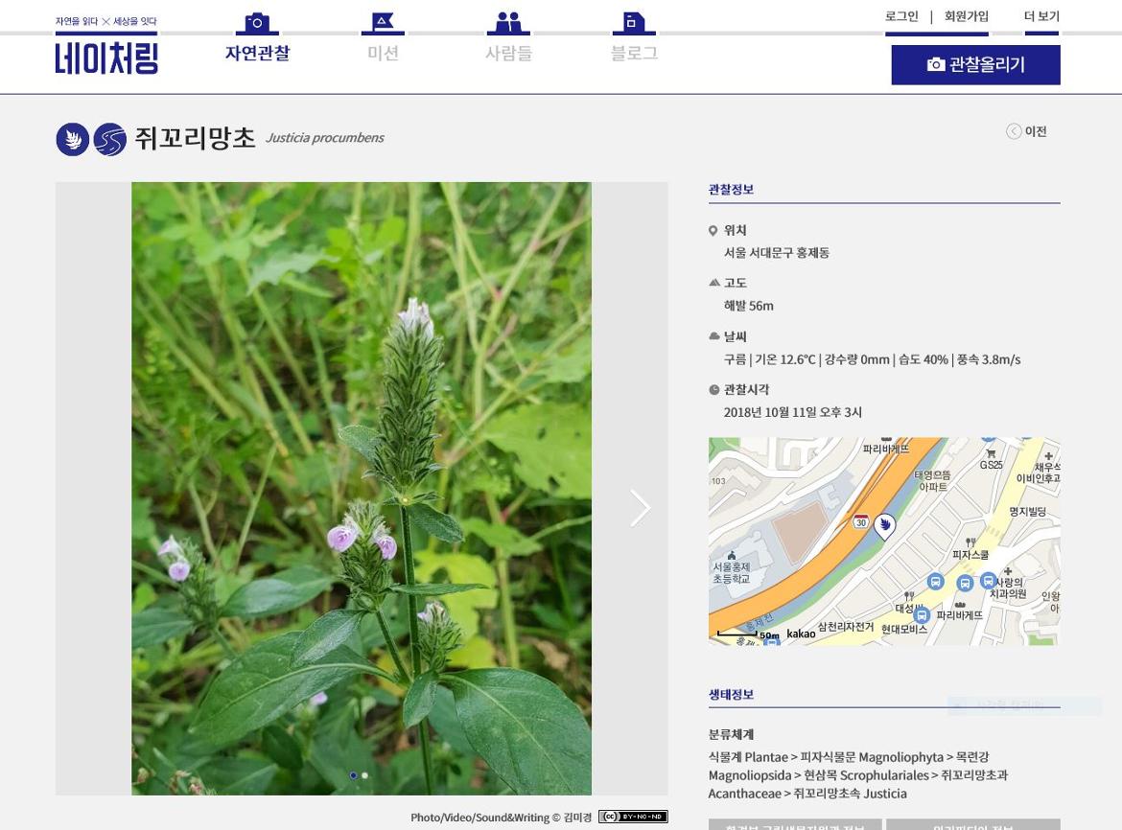The height and width of the screenshot is (830, 1122).
Task: Click the plant category leaf icon beside title
Action: (x=72, y=140)
